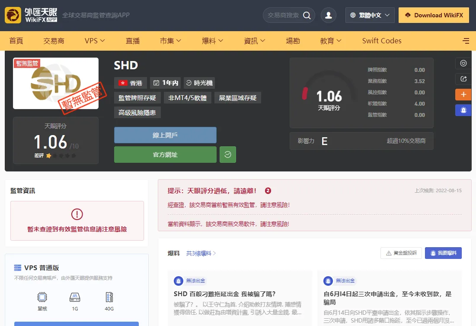Click the 影響力 E rating row
The image size is (476, 326).
click(361, 141)
